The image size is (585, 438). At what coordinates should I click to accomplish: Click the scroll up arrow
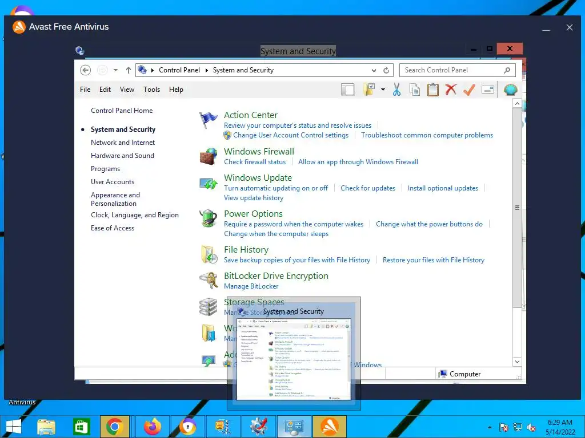tap(517, 103)
